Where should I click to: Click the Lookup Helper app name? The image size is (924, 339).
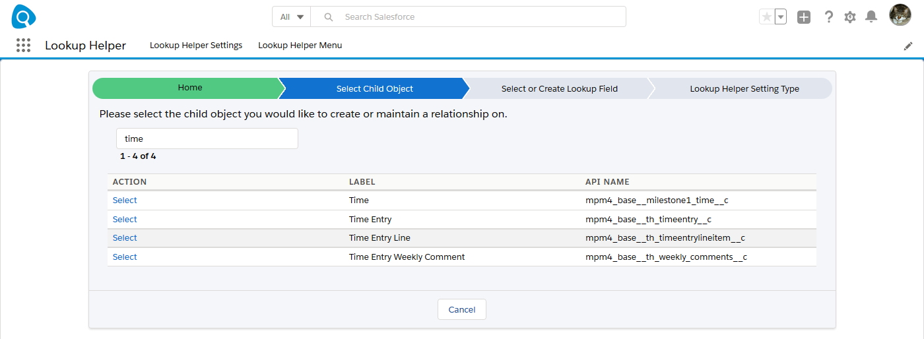click(86, 46)
